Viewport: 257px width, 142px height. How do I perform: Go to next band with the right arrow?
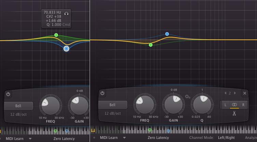[235, 93]
